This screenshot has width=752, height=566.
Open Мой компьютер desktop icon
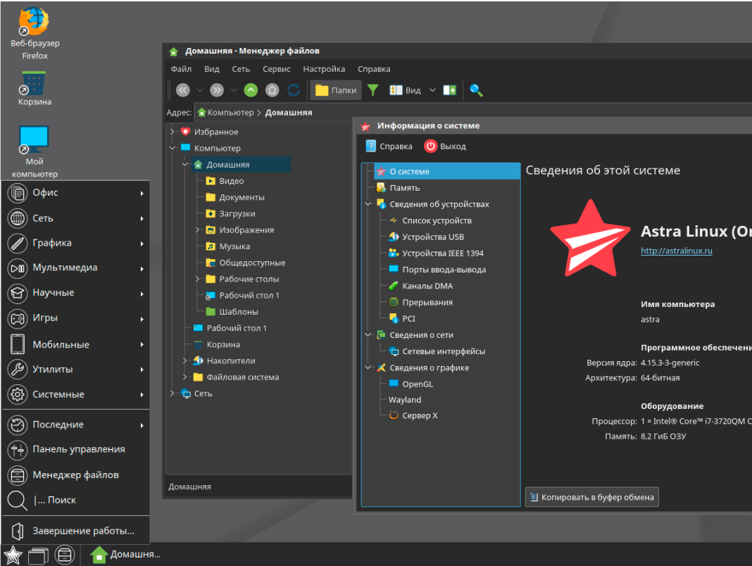tap(34, 151)
